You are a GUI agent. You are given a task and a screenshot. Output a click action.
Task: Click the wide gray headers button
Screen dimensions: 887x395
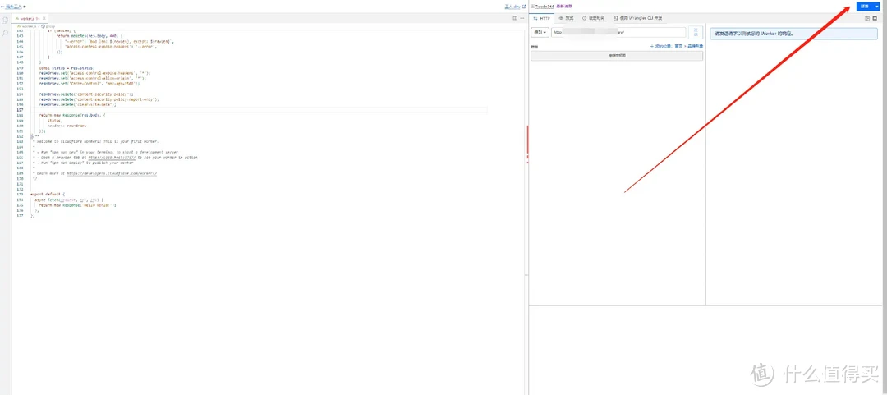pyautogui.click(x=617, y=56)
